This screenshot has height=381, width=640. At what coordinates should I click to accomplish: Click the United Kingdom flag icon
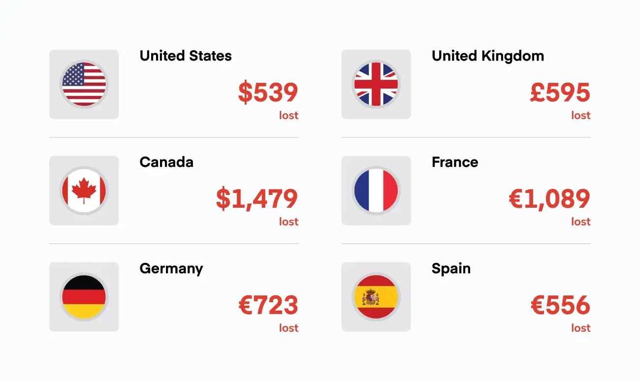click(x=376, y=84)
